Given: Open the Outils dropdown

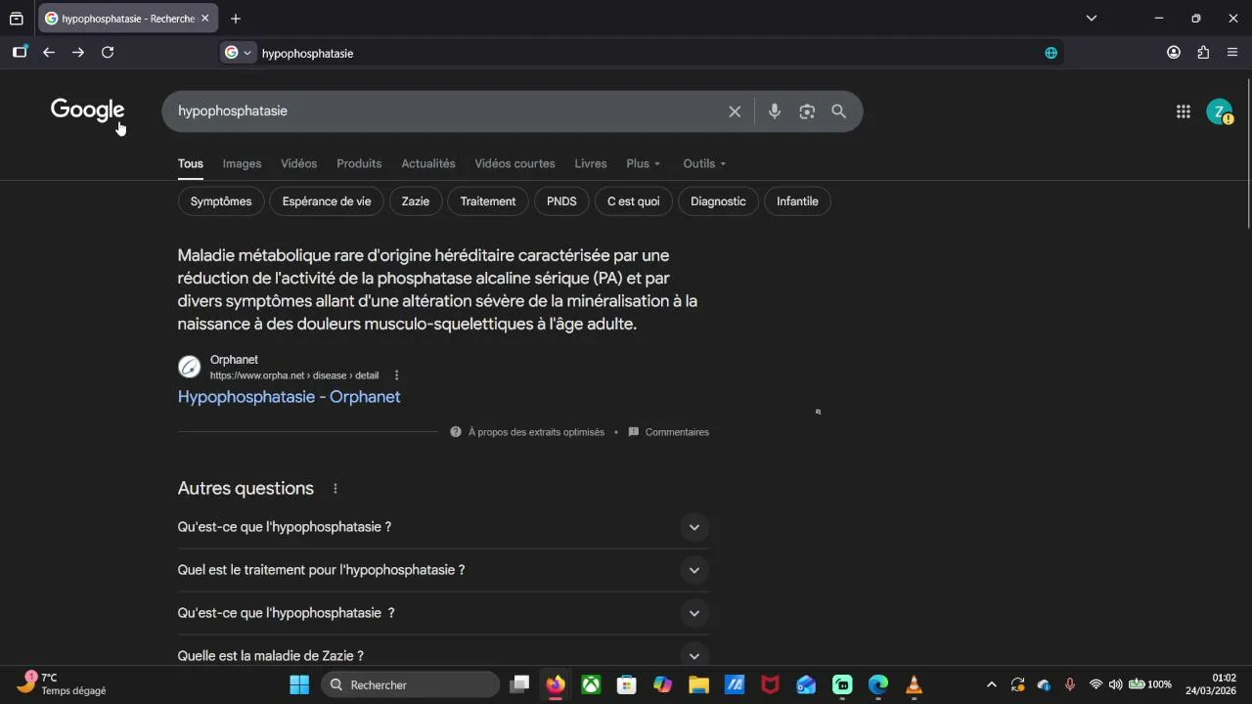Looking at the screenshot, I should pos(704,163).
